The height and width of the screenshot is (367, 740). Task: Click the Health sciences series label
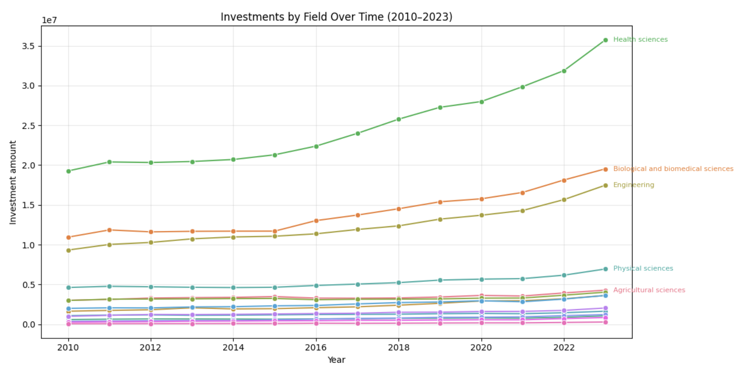coord(640,39)
